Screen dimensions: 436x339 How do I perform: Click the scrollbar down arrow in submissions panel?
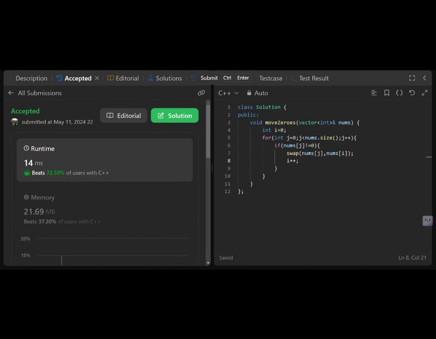click(x=208, y=263)
